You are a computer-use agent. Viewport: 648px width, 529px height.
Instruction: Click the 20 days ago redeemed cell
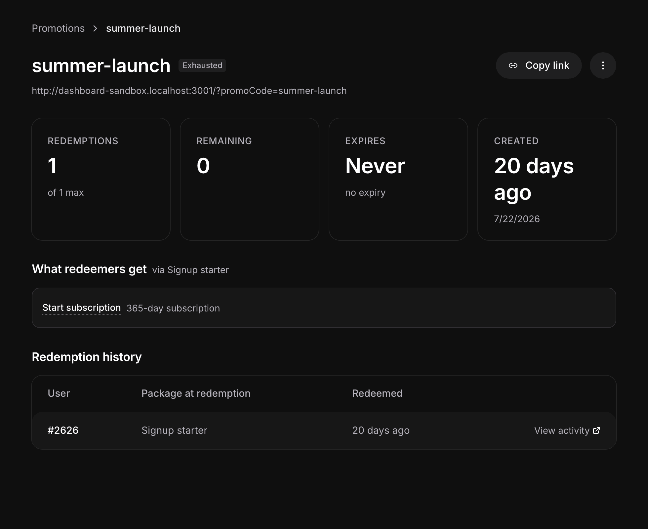click(381, 430)
